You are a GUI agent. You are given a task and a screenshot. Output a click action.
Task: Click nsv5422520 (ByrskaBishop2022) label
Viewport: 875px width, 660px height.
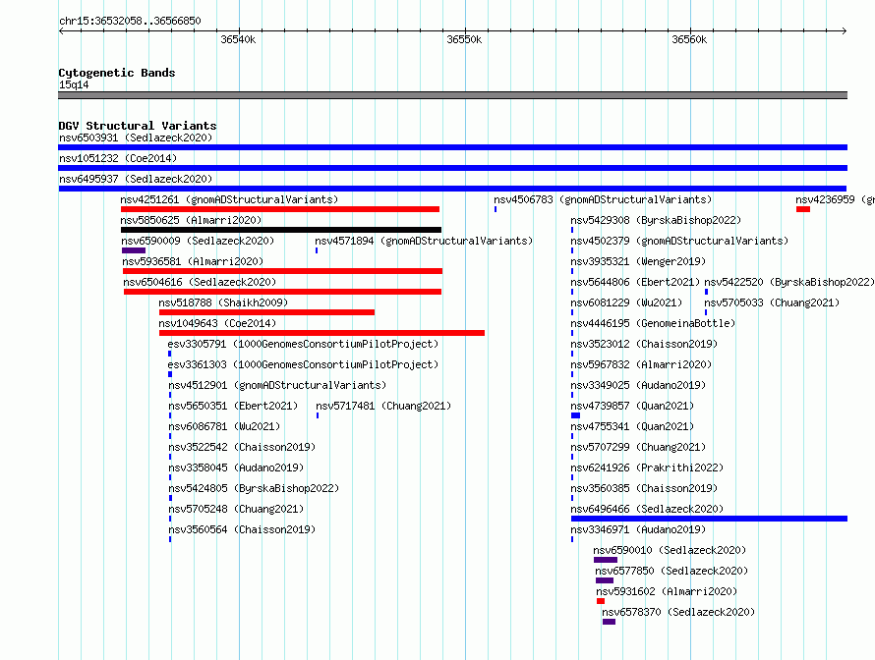pos(788,282)
